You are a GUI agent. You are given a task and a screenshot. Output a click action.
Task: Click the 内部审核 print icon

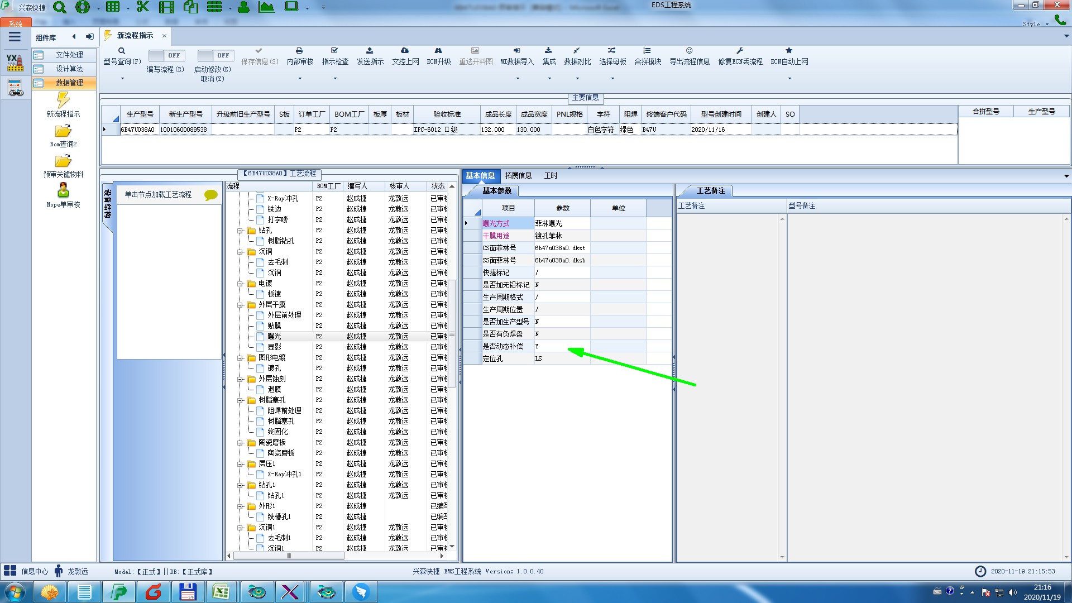click(299, 51)
